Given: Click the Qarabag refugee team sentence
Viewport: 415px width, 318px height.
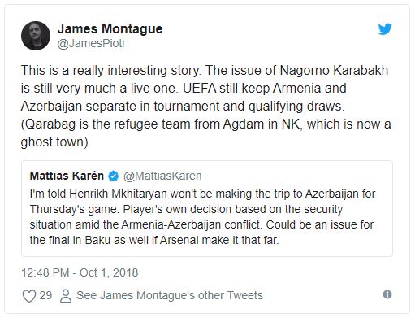Looking at the screenshot, I should (x=206, y=133).
